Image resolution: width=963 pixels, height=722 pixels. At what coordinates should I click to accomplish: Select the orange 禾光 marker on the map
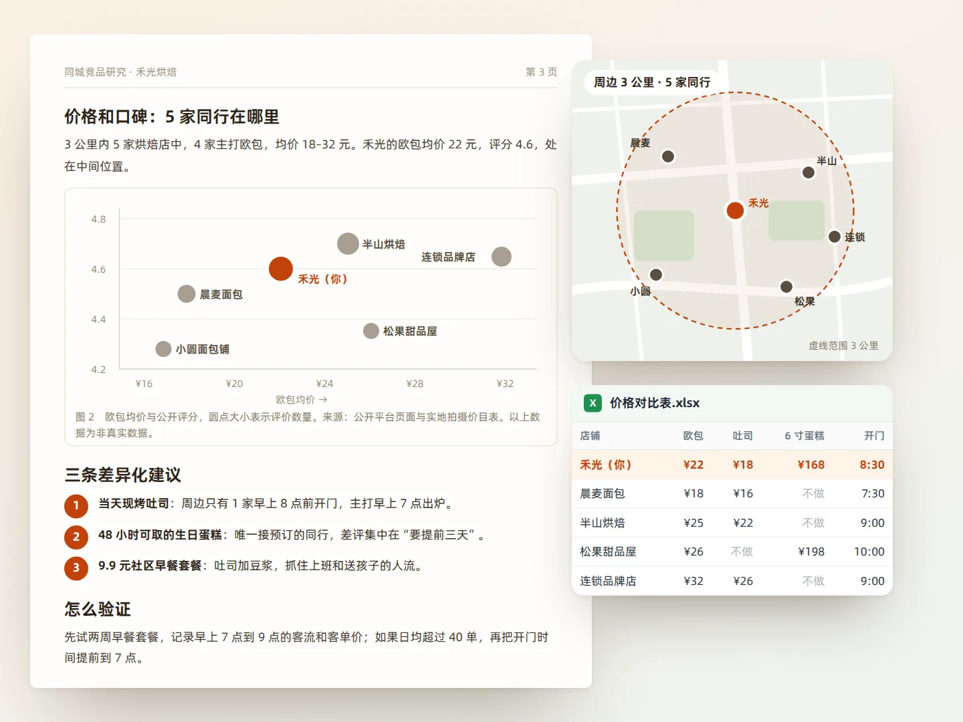coord(735,210)
